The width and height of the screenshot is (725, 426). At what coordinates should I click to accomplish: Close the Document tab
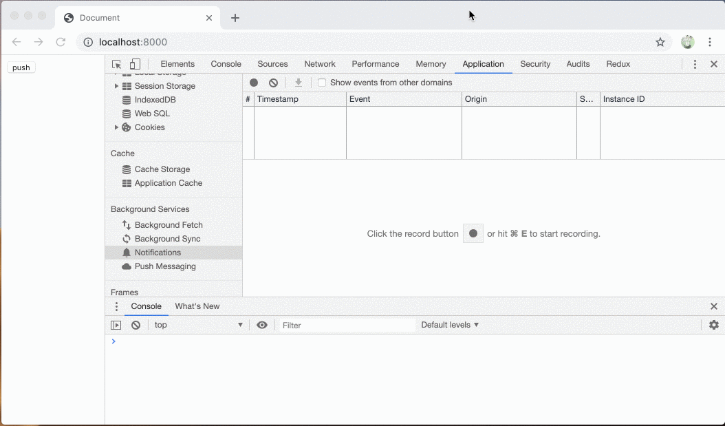click(x=209, y=18)
